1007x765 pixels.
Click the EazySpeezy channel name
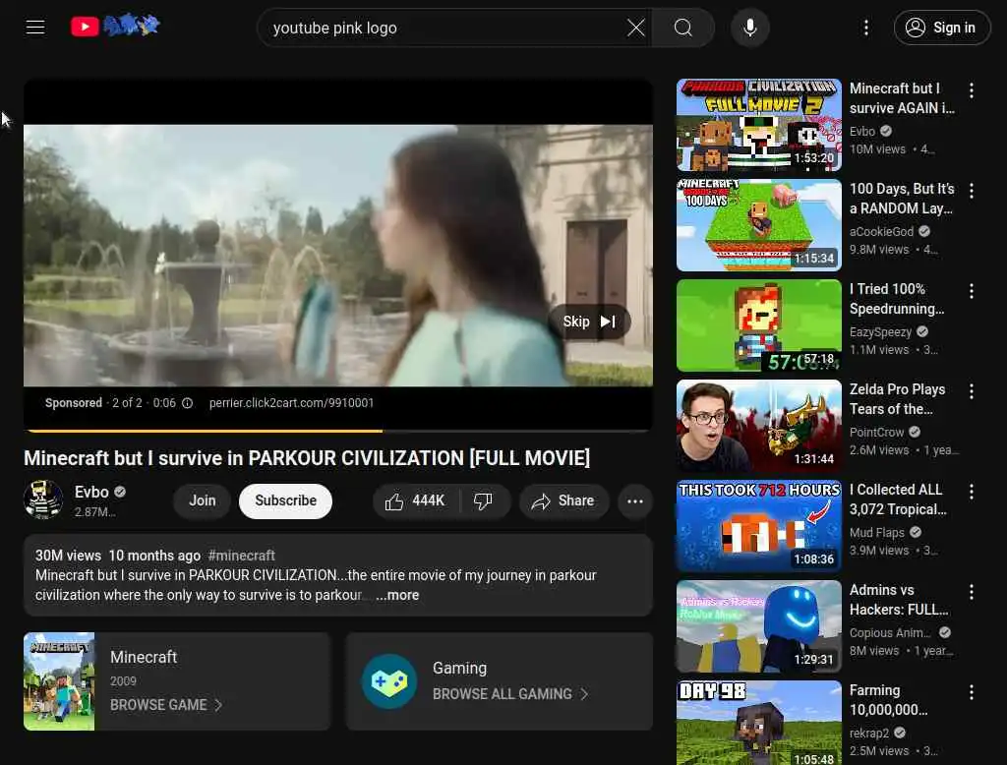point(880,332)
